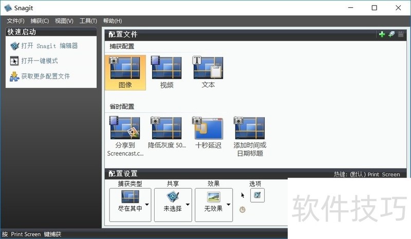
Task: Click the Snagit editor icon in quick launch
Action: [15, 46]
